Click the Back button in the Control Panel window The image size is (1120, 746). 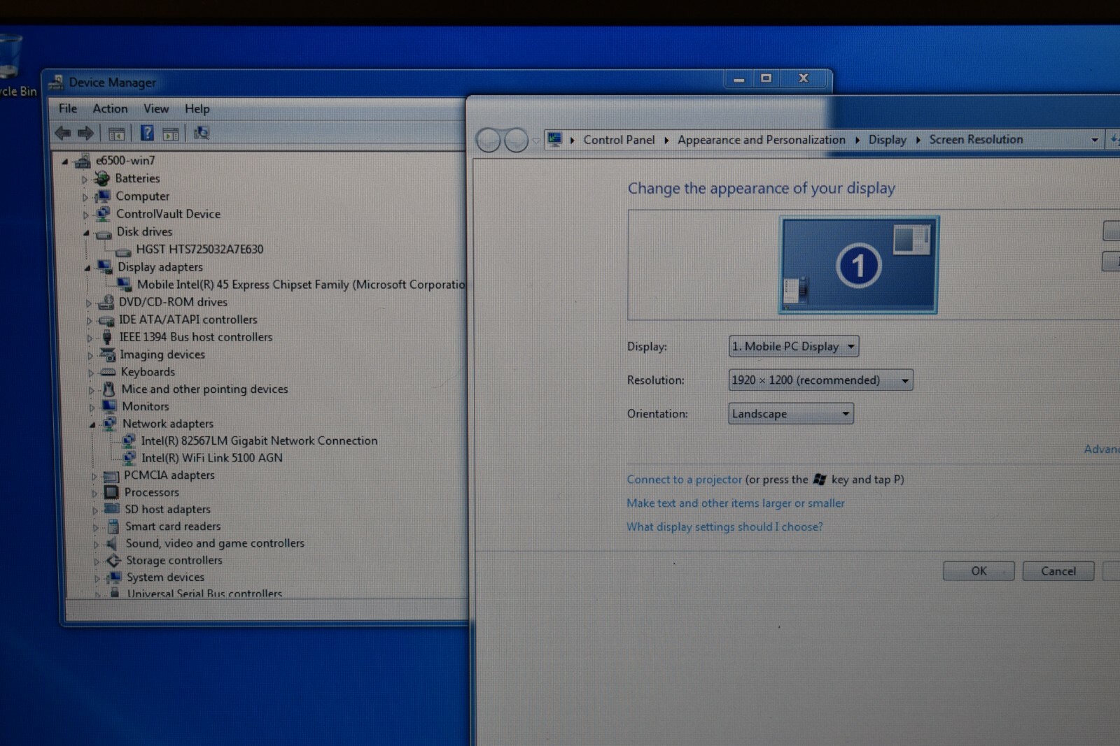tap(489, 140)
